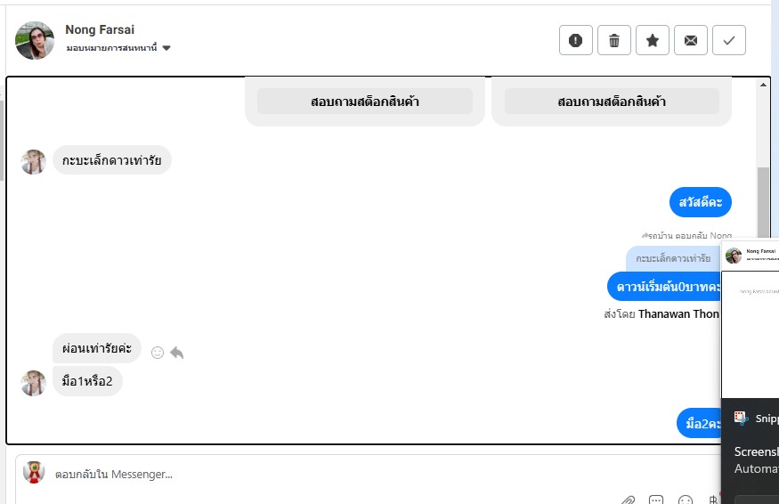
Task: Open saved replies icon in composer
Action: (656, 500)
